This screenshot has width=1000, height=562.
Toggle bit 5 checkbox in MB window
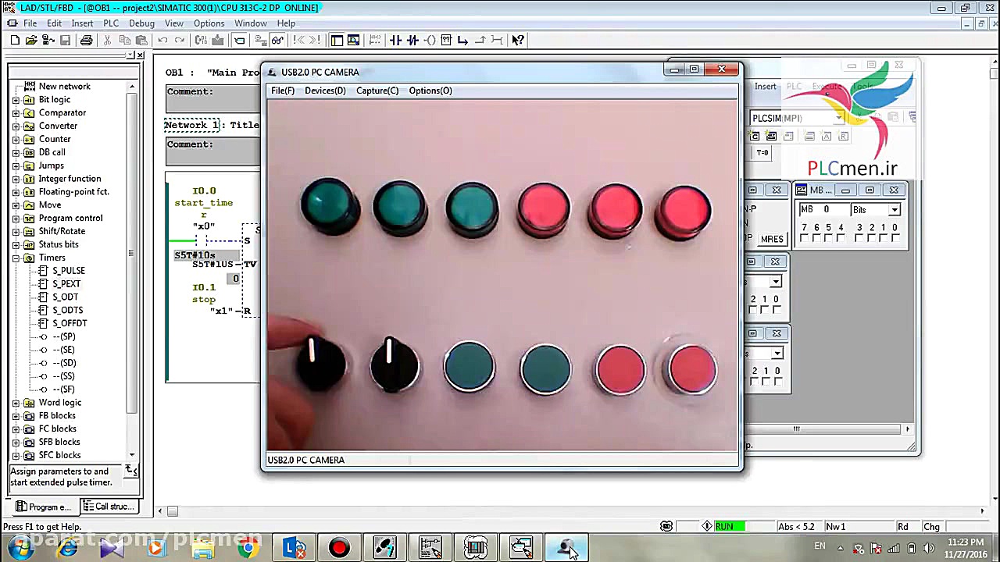tap(828, 238)
